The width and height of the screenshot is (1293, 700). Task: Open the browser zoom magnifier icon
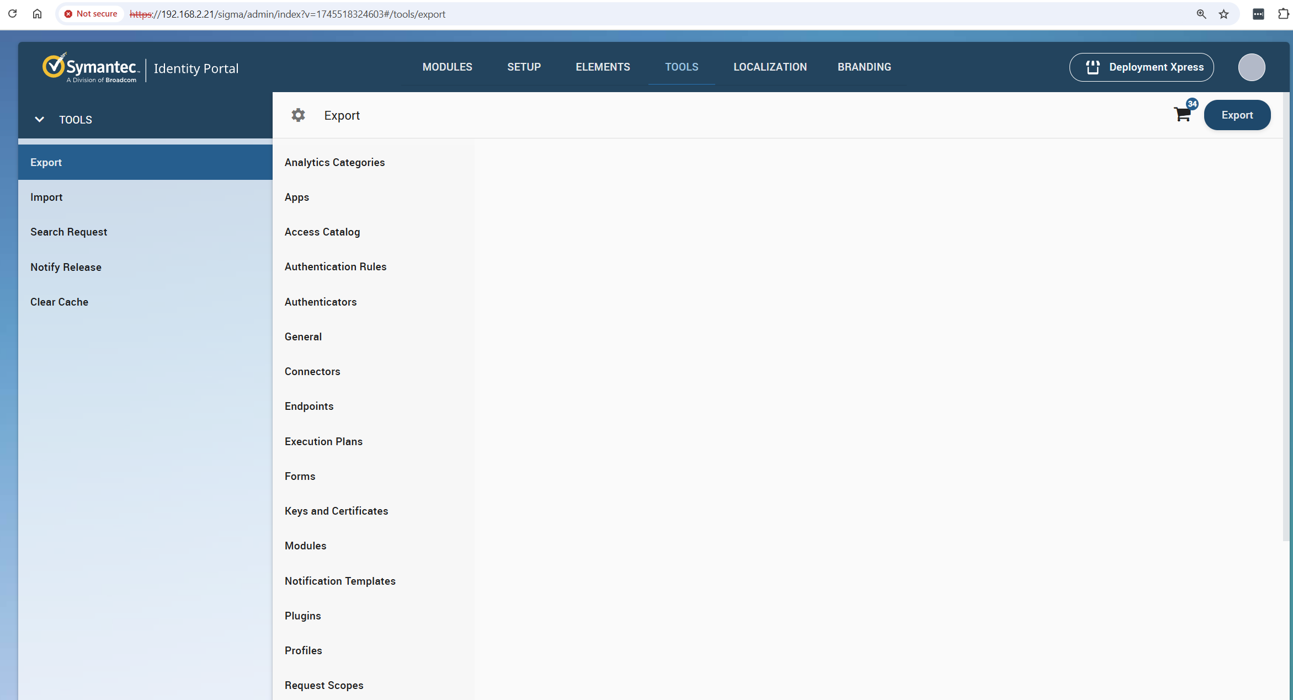click(1201, 14)
